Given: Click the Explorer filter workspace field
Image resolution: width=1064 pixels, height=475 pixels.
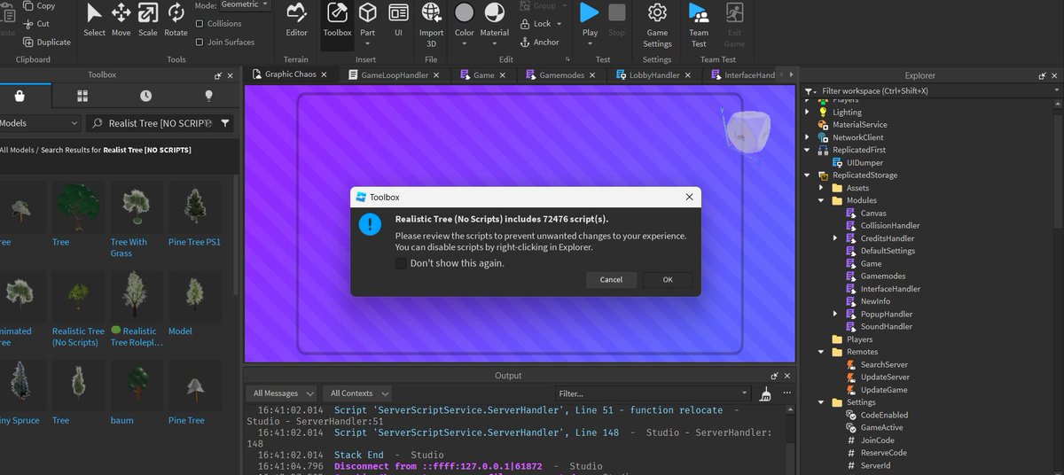Looking at the screenshot, I should click(940, 90).
